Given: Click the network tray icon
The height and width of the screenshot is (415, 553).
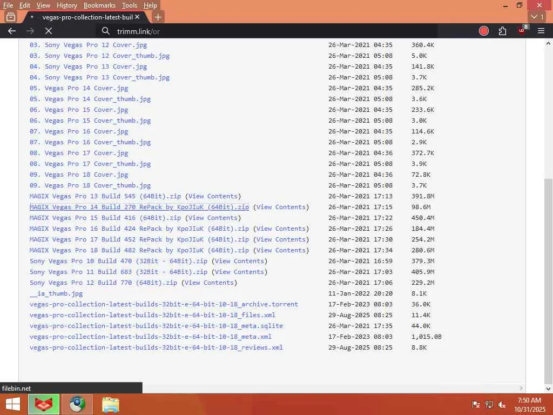Looking at the screenshot, I should point(489,405).
